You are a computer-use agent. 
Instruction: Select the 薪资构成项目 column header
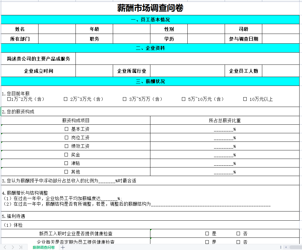coord(76,120)
